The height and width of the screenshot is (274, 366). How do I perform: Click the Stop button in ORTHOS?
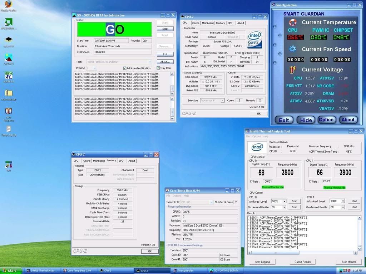(165, 29)
